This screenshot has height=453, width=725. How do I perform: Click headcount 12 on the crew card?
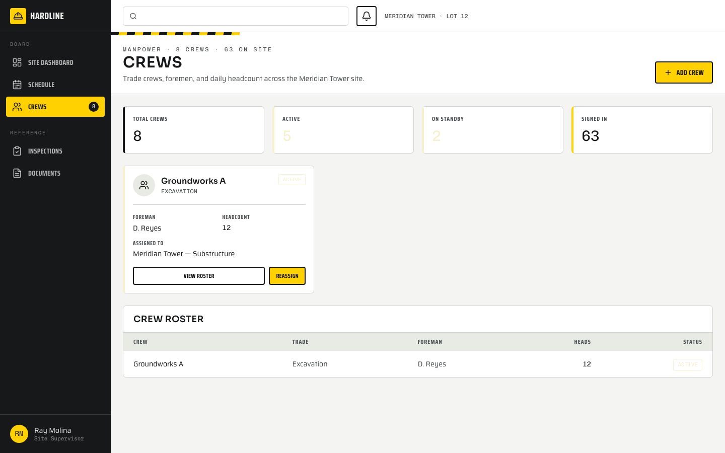pos(227,228)
